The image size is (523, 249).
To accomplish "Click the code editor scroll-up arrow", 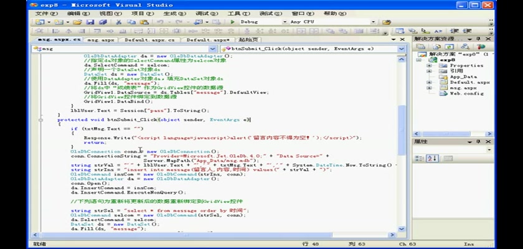I will [401, 59].
